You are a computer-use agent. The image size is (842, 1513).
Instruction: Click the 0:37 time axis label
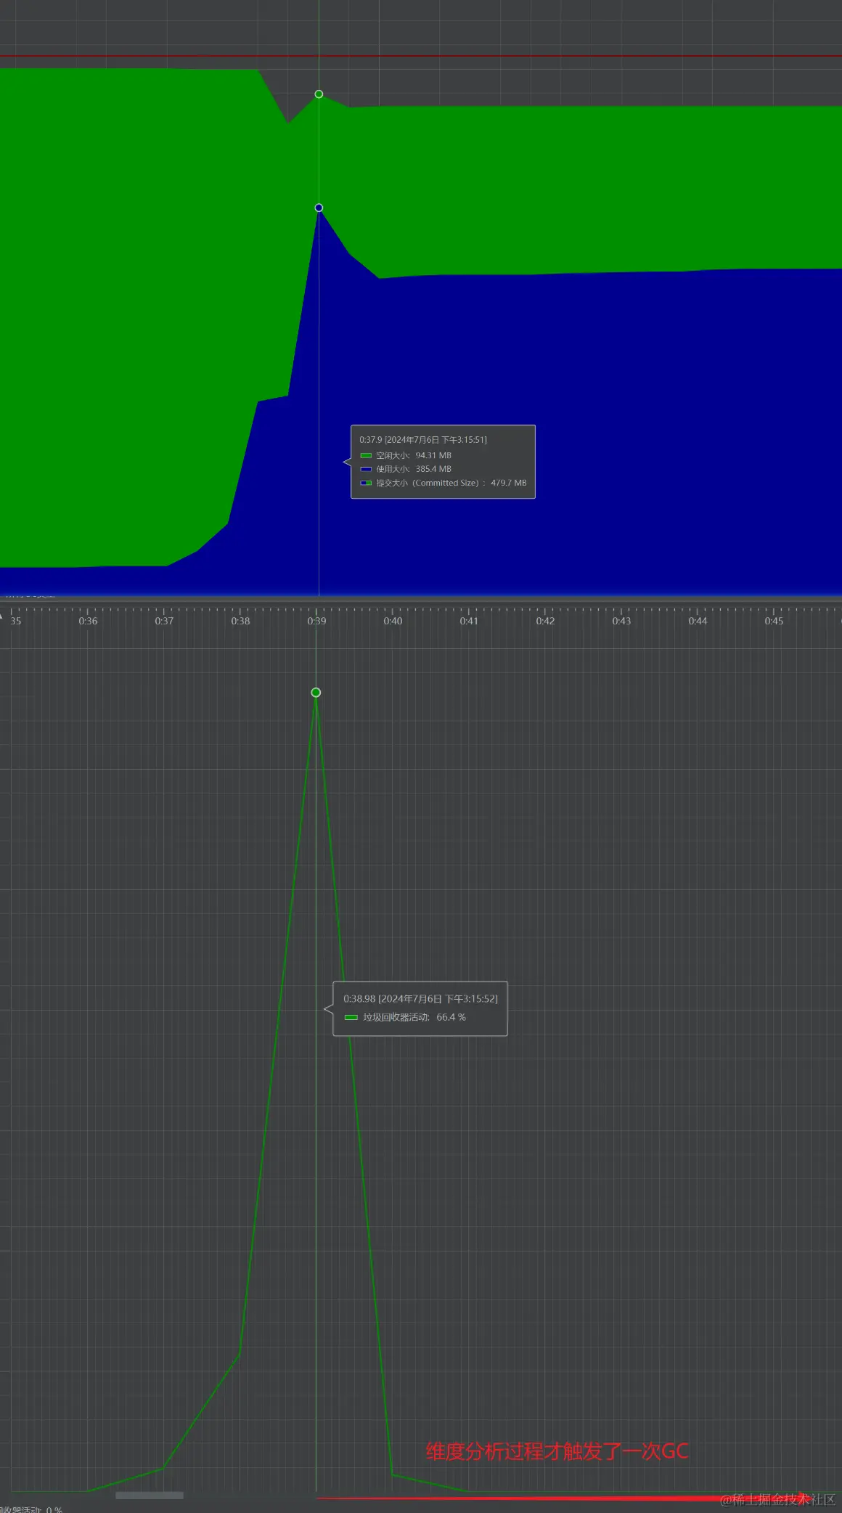point(164,621)
